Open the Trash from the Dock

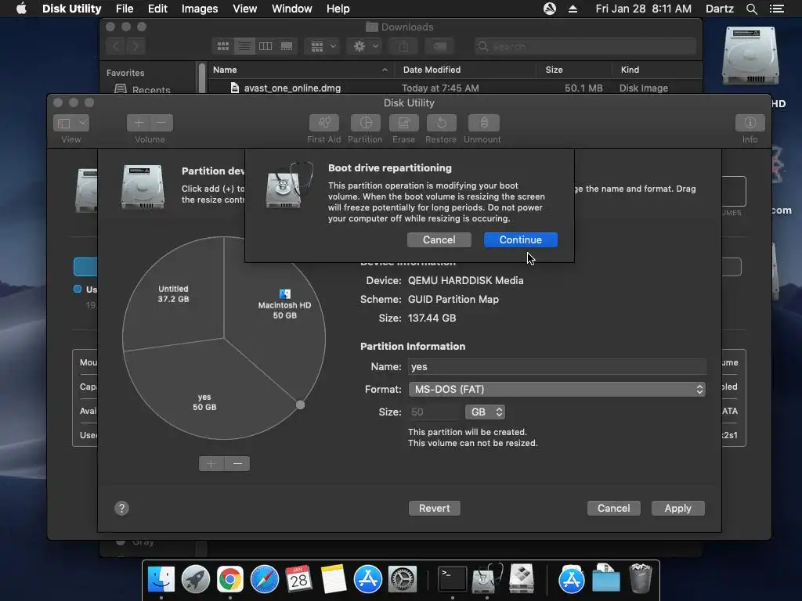[x=641, y=578]
